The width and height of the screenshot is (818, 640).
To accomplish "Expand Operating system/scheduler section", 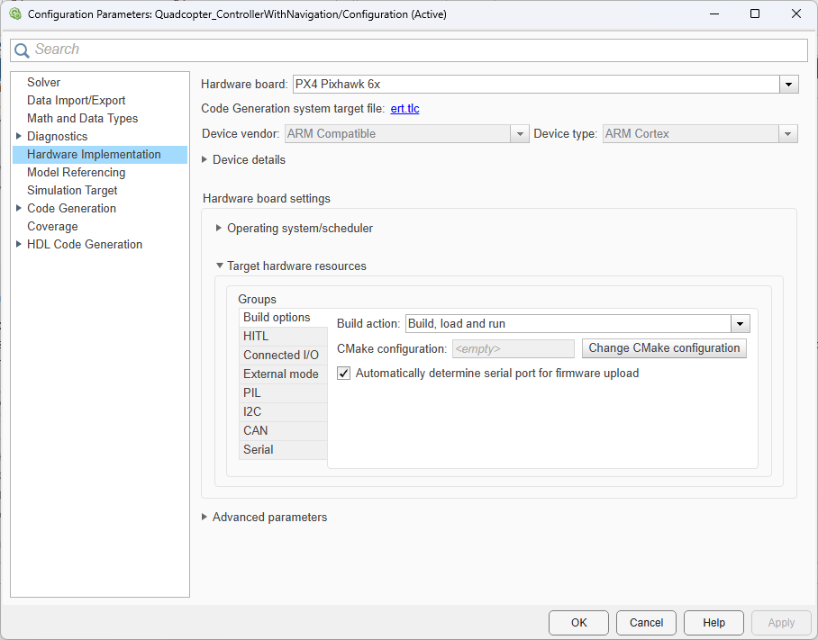I will [219, 228].
